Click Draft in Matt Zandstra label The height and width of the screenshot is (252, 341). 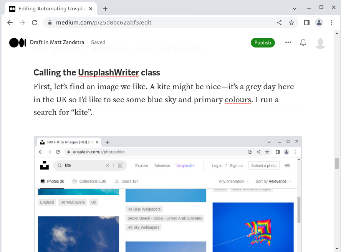coord(57,42)
